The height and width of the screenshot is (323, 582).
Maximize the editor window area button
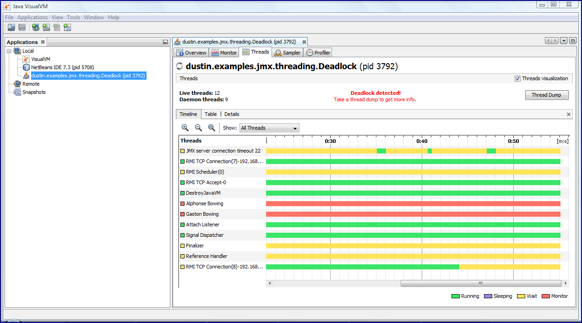pyautogui.click(x=572, y=41)
